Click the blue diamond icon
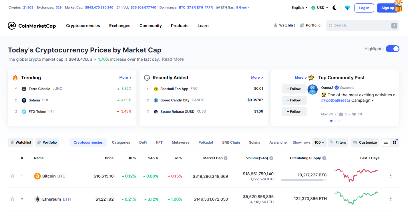The width and height of the screenshot is (408, 212). click(x=347, y=8)
